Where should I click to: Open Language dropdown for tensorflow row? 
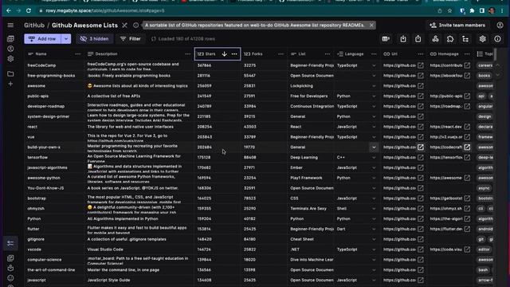[374, 158]
